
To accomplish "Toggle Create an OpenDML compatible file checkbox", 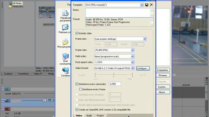I will (x=77, y=110).
